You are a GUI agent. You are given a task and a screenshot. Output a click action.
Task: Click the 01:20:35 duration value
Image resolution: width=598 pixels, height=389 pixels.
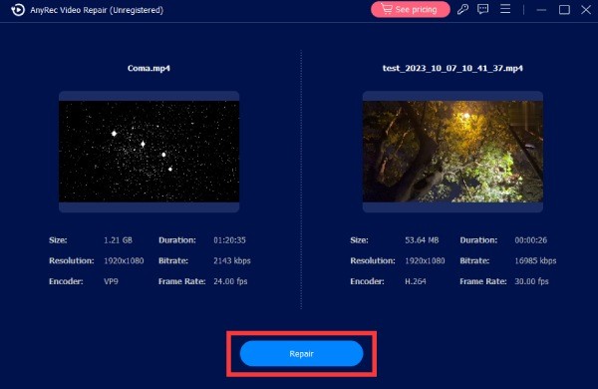point(229,240)
